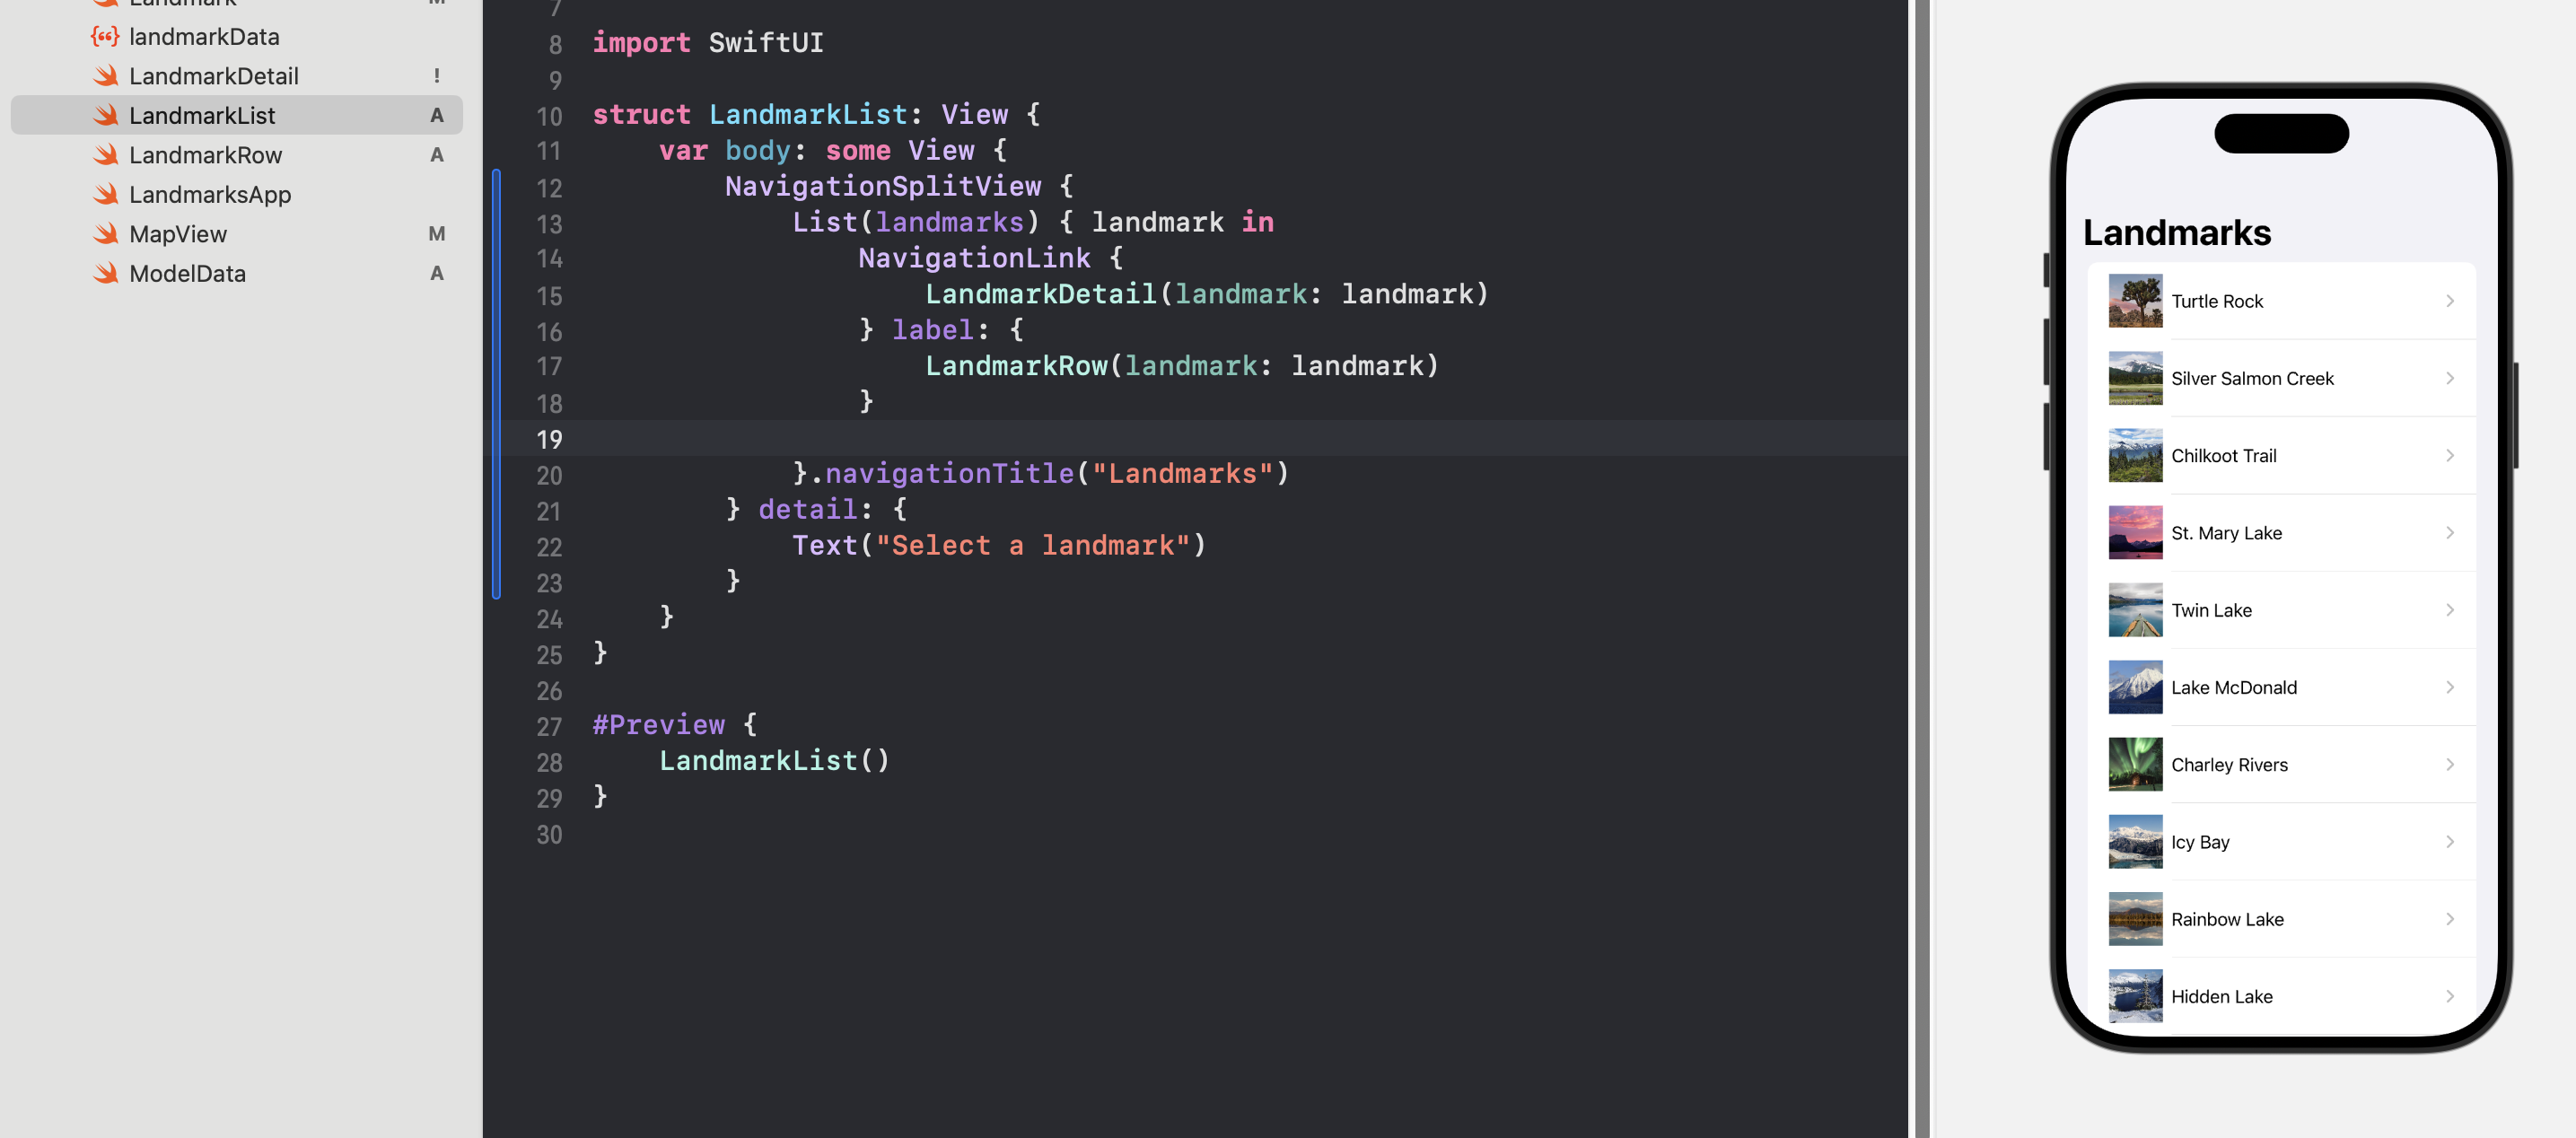Click the LandmarkDetail Swift file icon
2576x1138 pixels.
pyautogui.click(x=105, y=76)
